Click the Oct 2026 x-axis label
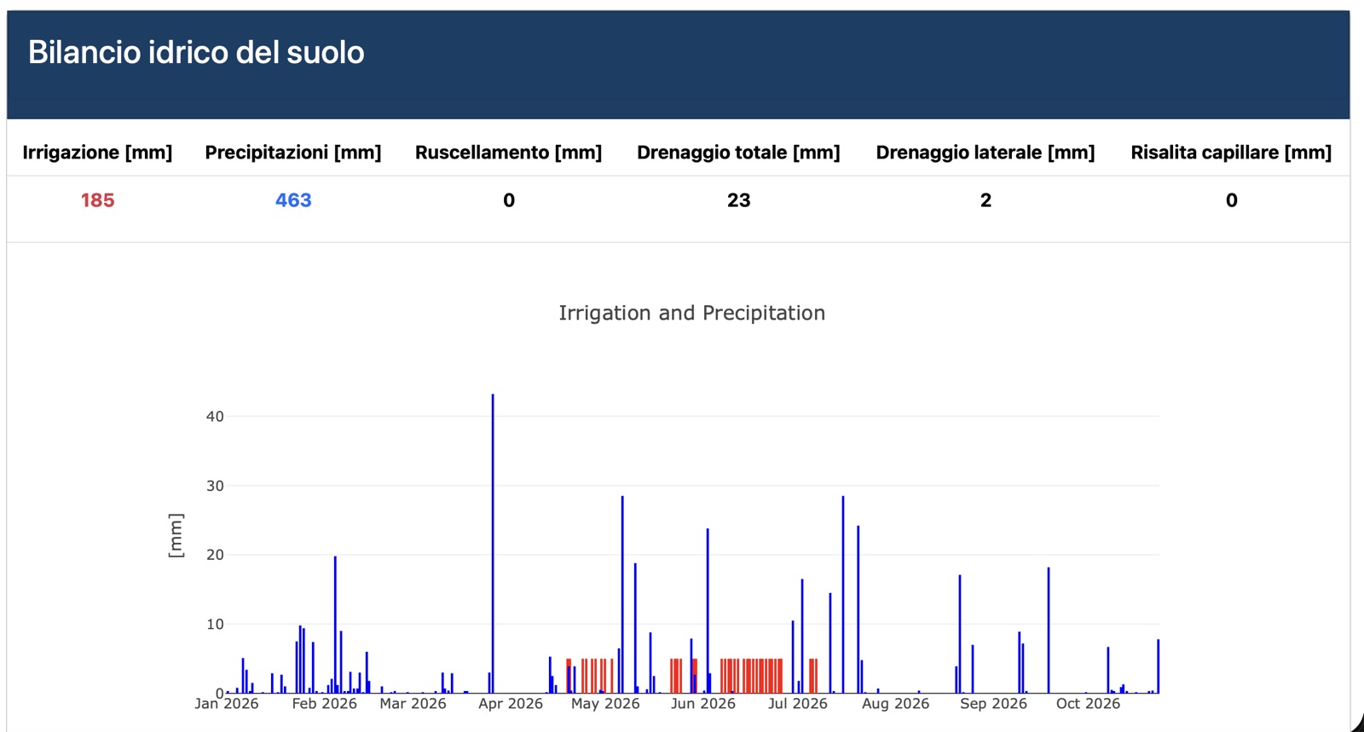The height and width of the screenshot is (732, 1364). [1088, 704]
